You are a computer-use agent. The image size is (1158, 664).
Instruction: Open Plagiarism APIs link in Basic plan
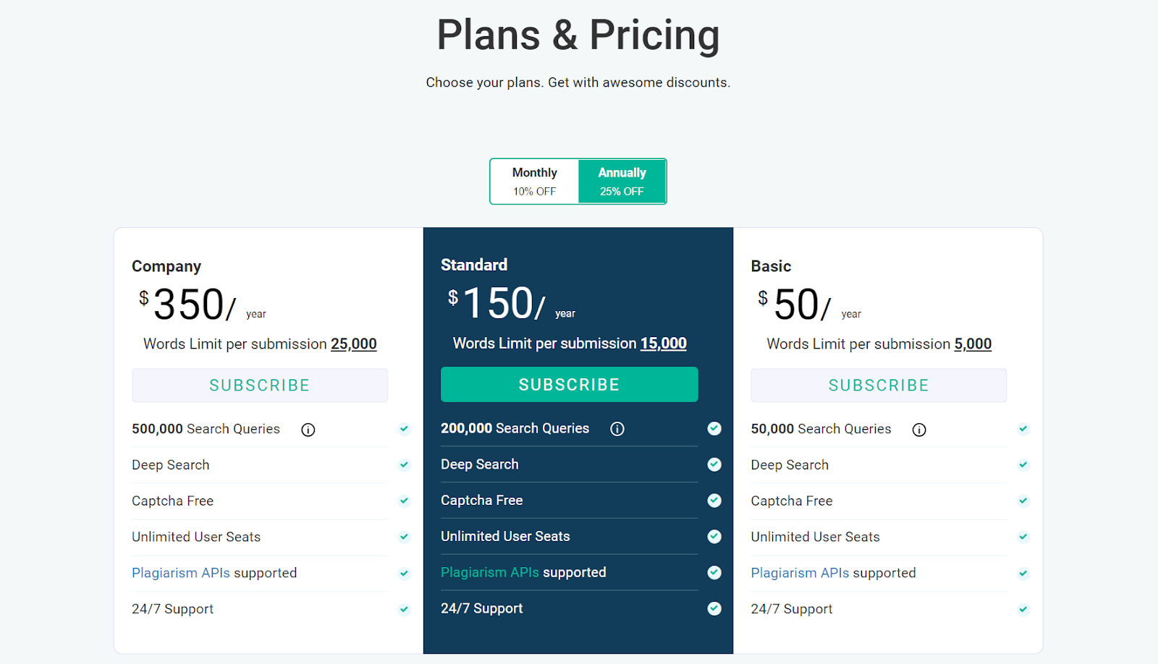[x=800, y=573]
